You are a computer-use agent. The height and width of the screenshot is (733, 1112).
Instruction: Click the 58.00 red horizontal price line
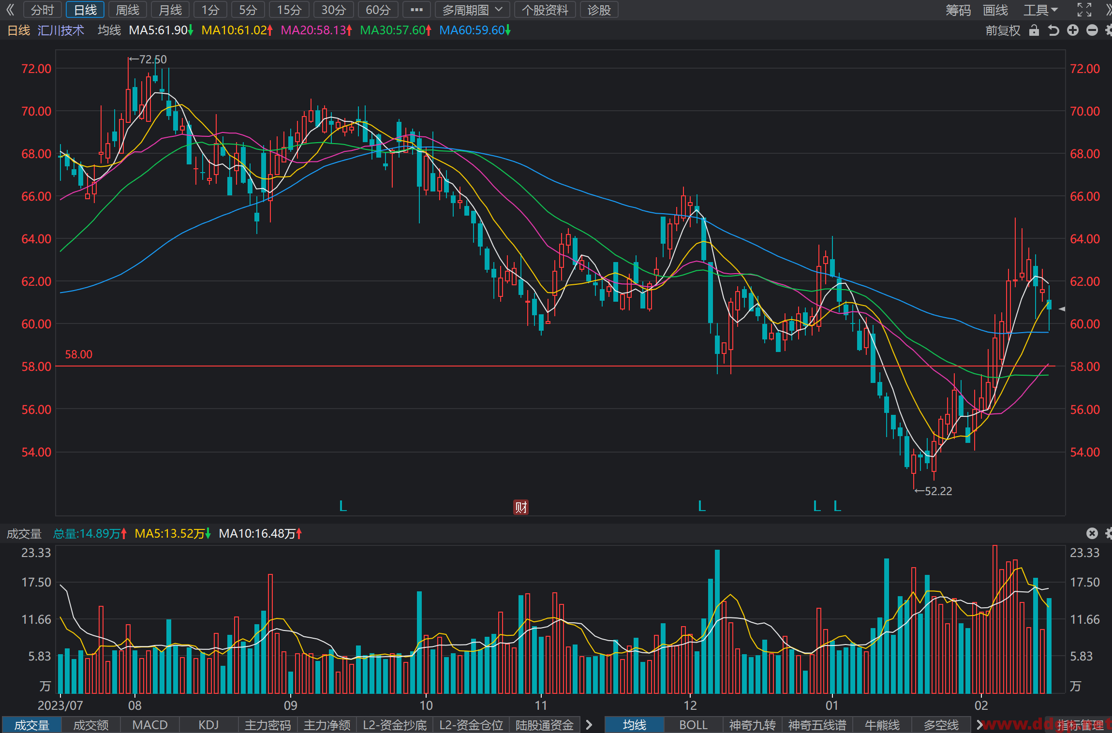(x=560, y=366)
